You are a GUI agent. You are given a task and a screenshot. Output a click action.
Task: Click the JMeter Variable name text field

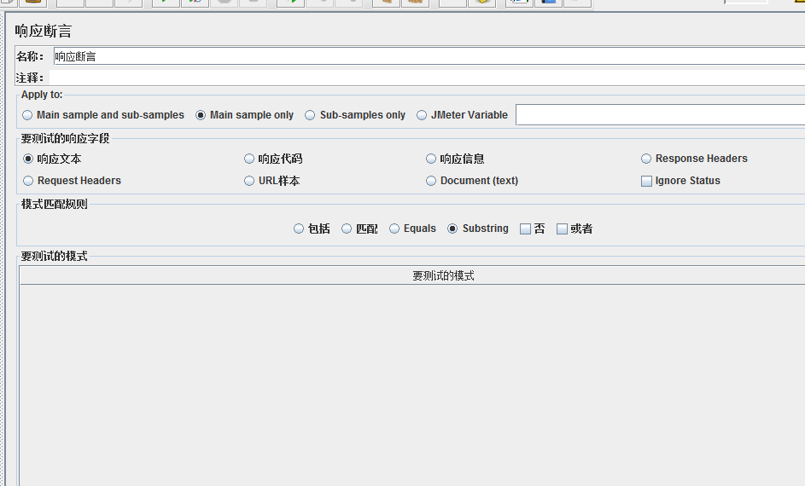660,115
